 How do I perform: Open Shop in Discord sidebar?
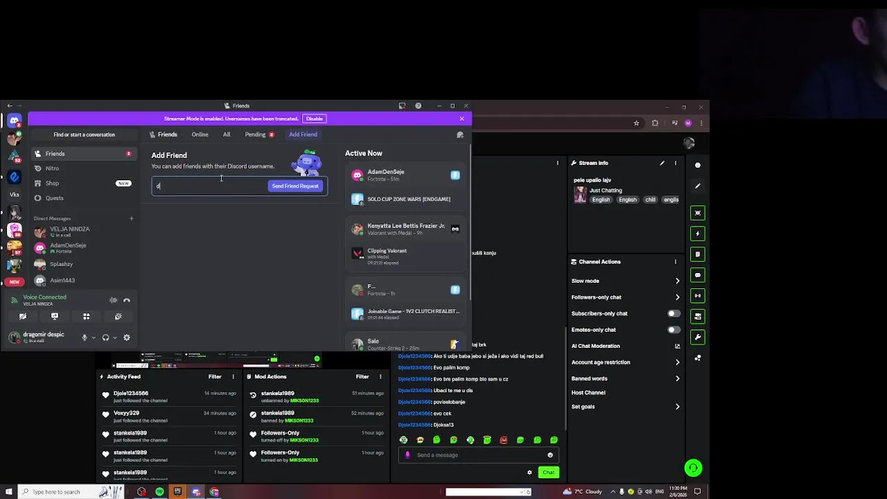pos(83,183)
